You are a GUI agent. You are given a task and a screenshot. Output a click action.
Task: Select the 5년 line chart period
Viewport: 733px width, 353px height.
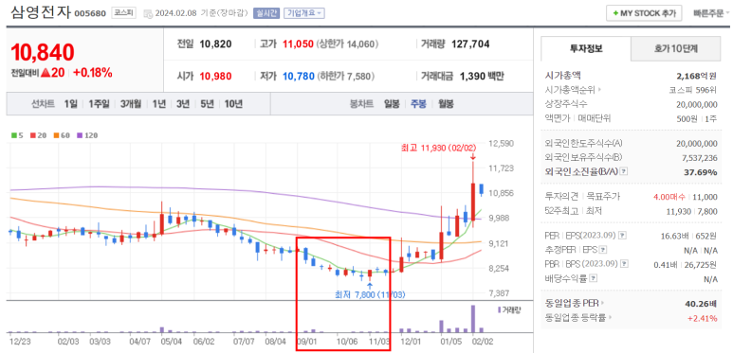[207, 103]
